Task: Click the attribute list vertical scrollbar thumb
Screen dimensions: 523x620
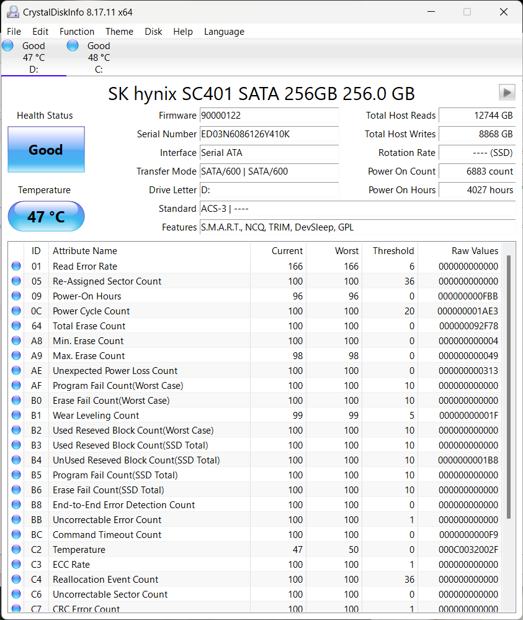Action: 509,386
